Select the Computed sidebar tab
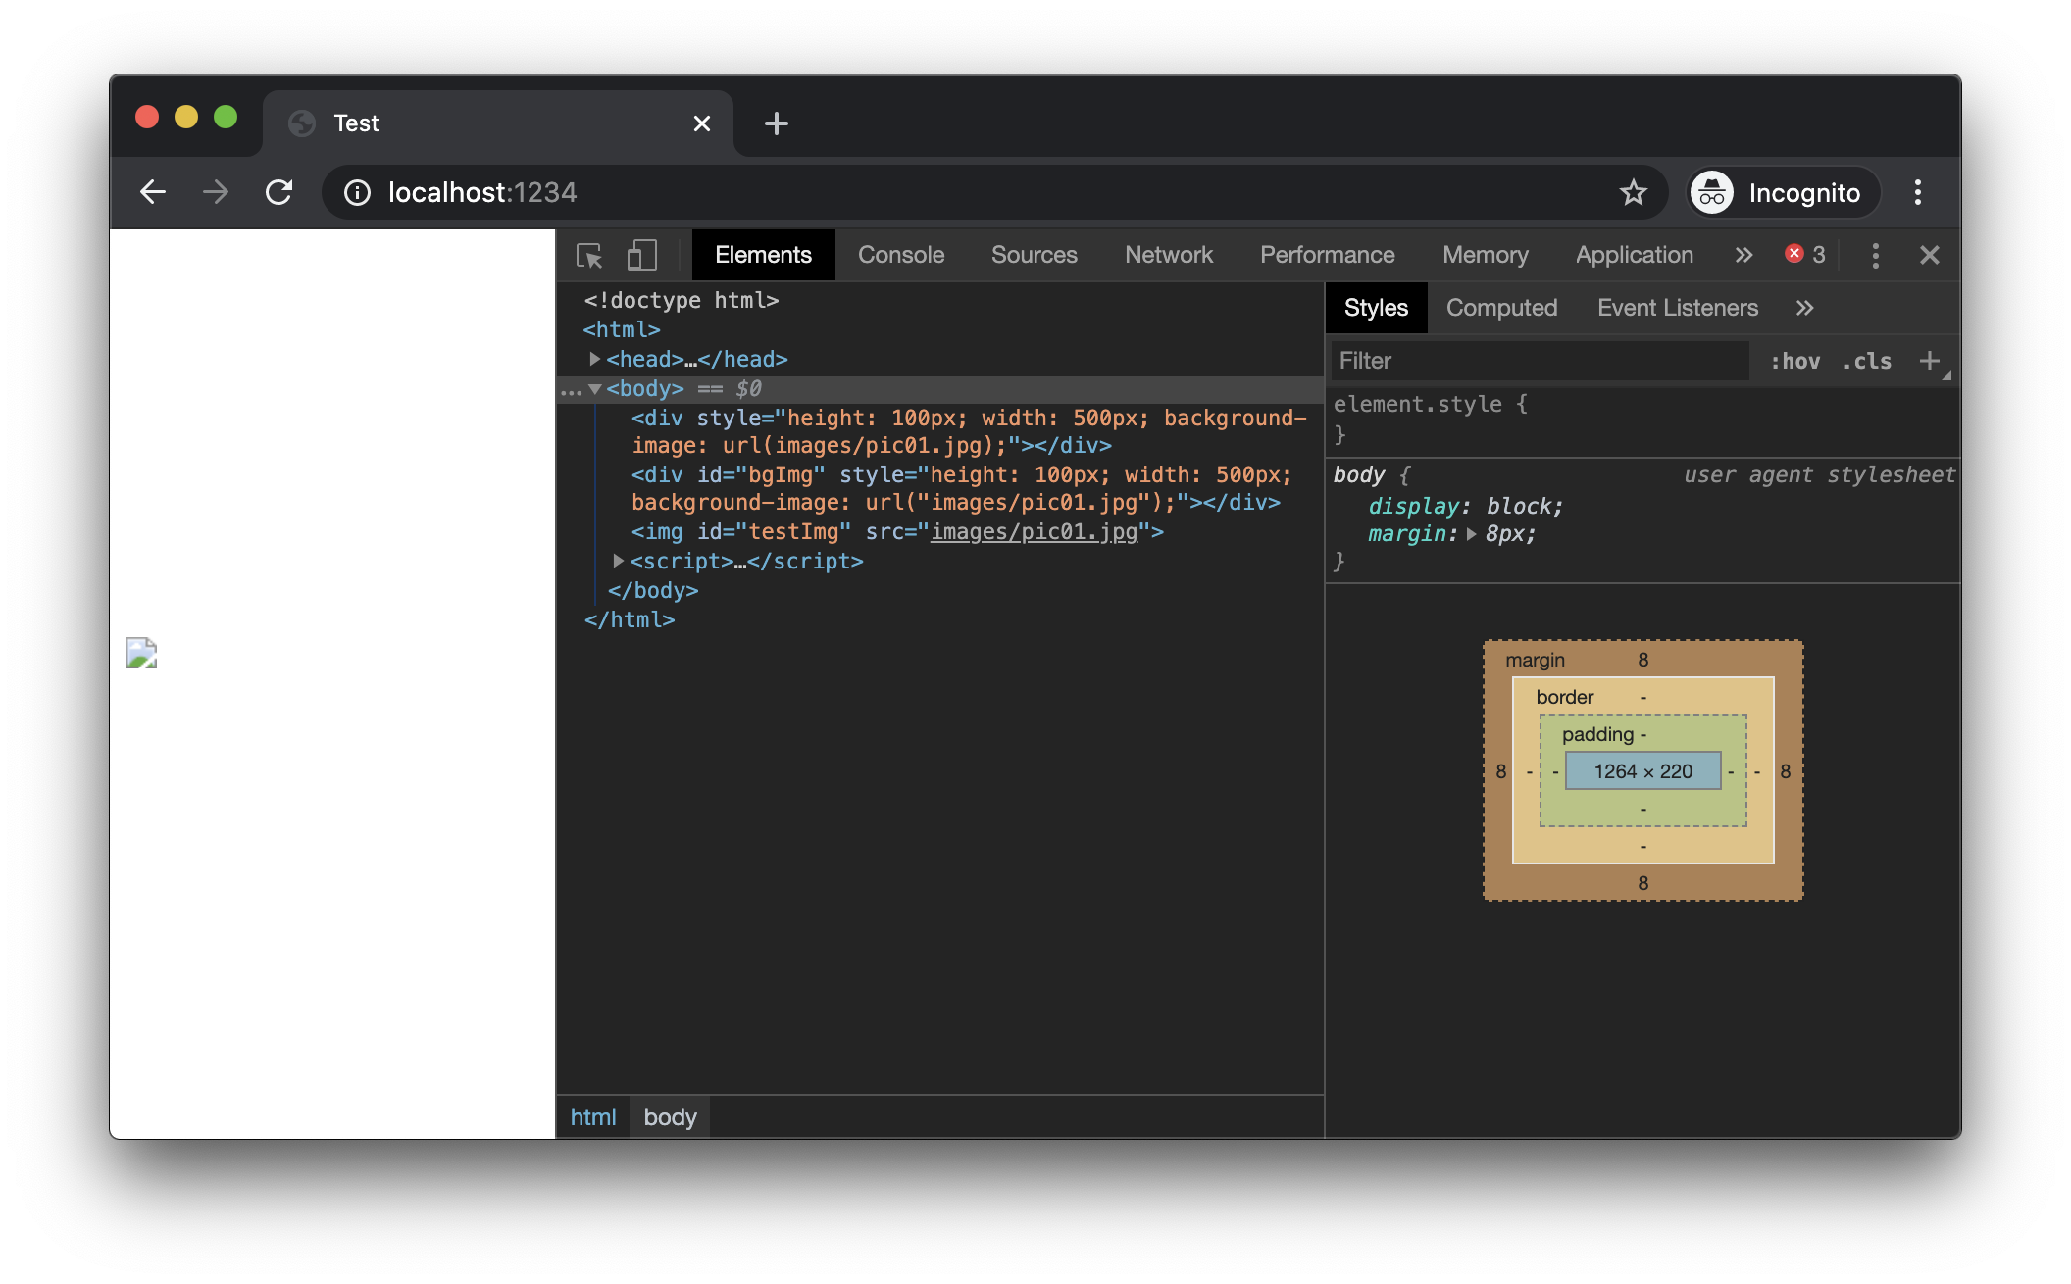The image size is (2071, 1284). (x=1501, y=308)
